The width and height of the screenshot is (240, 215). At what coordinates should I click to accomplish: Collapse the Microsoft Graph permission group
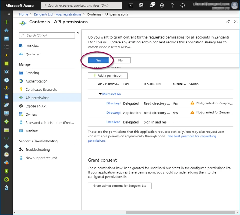(x=100, y=94)
